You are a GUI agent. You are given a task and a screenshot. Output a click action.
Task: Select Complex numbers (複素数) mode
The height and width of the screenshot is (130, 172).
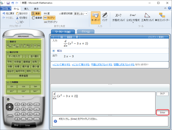tap(37, 18)
